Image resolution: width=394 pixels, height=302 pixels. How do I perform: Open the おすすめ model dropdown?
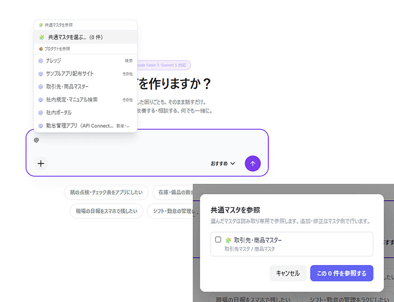click(223, 164)
